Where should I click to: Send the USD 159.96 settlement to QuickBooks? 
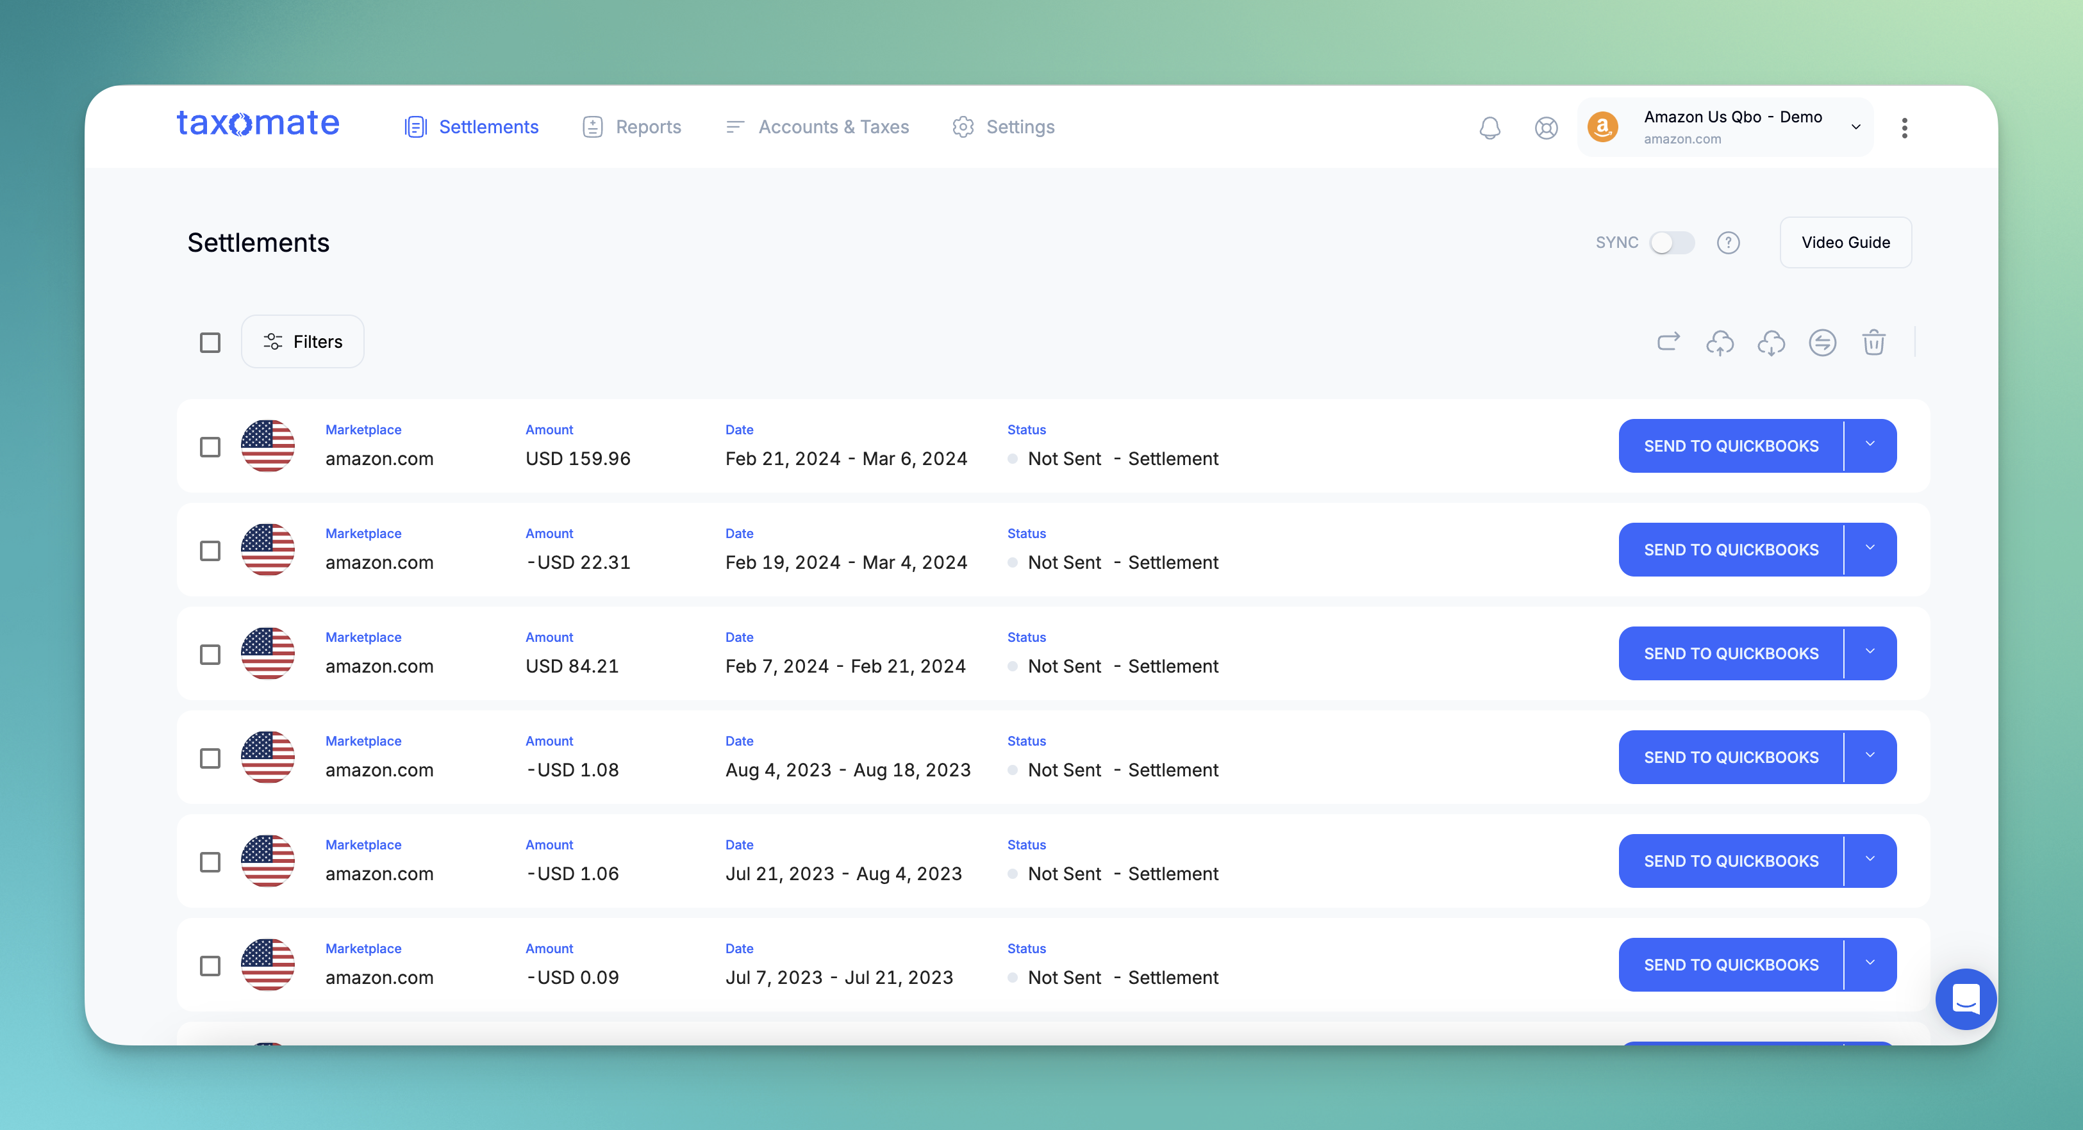click(x=1730, y=445)
